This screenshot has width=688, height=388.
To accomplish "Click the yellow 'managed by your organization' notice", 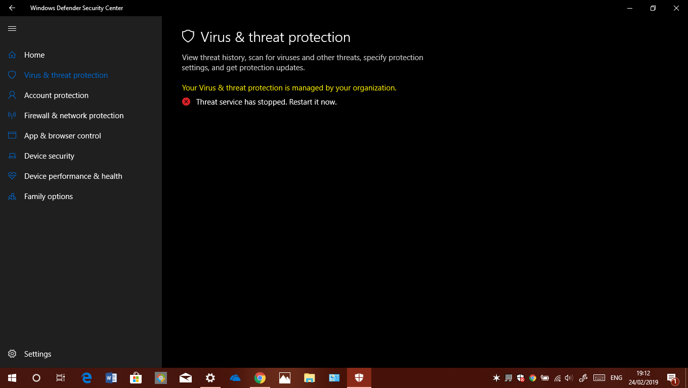I will tap(289, 87).
